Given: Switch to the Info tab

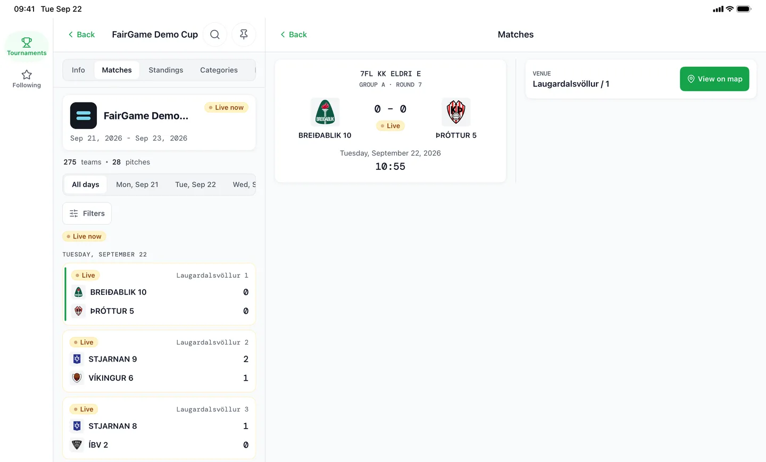Looking at the screenshot, I should pos(78,70).
